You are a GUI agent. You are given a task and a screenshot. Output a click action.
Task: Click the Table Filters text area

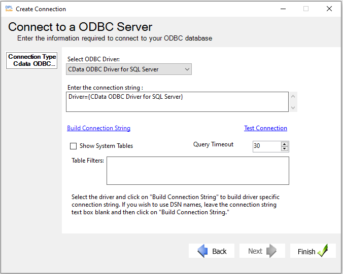(198, 171)
